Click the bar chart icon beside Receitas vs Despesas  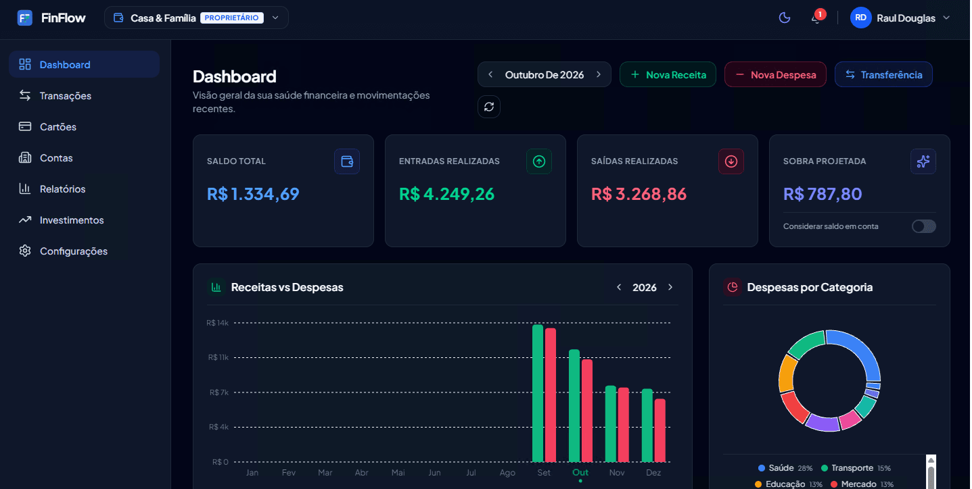pyautogui.click(x=216, y=287)
